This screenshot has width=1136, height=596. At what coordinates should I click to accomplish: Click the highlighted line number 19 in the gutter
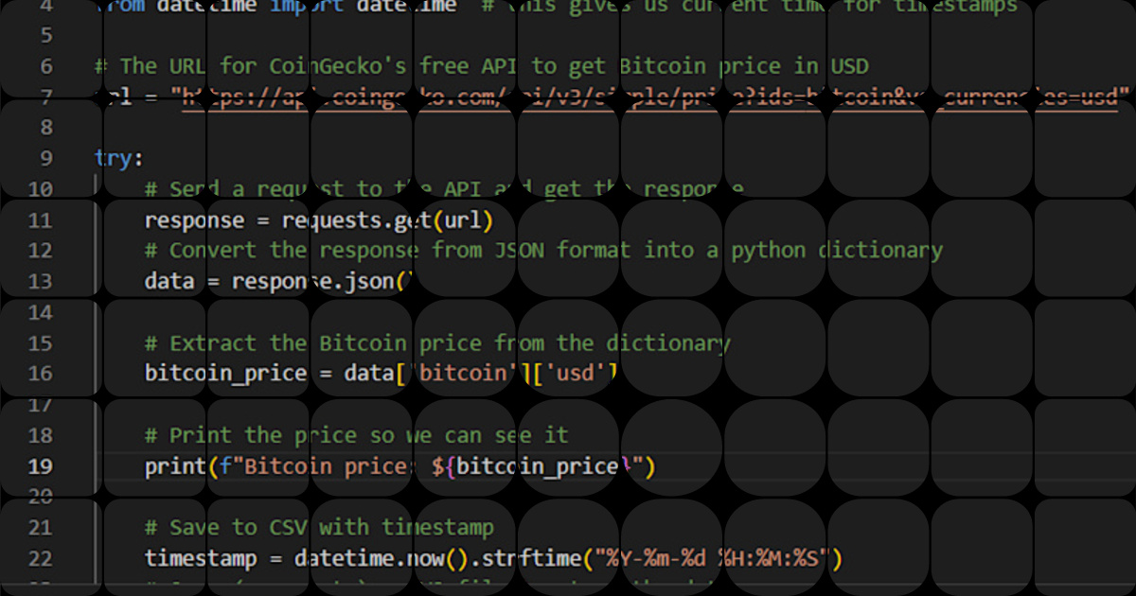pyautogui.click(x=41, y=466)
